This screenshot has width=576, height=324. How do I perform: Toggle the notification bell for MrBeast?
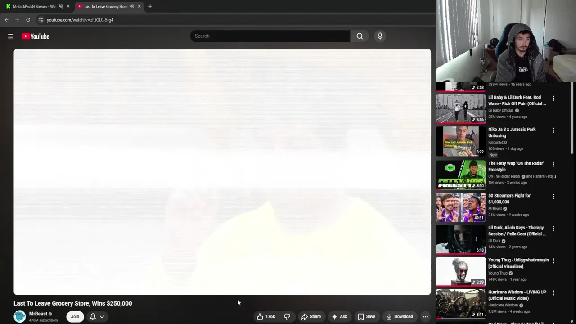(93, 317)
